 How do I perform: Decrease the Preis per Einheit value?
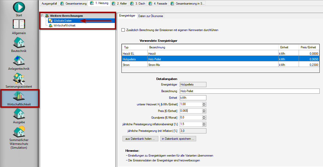click(204, 112)
